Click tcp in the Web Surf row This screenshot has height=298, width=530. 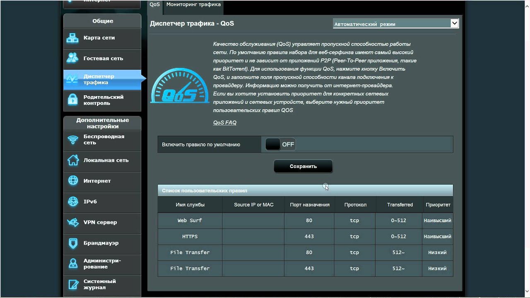tap(354, 221)
